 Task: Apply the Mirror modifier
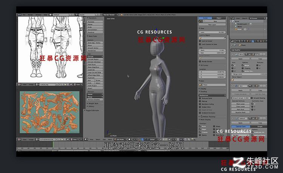pos(240,59)
